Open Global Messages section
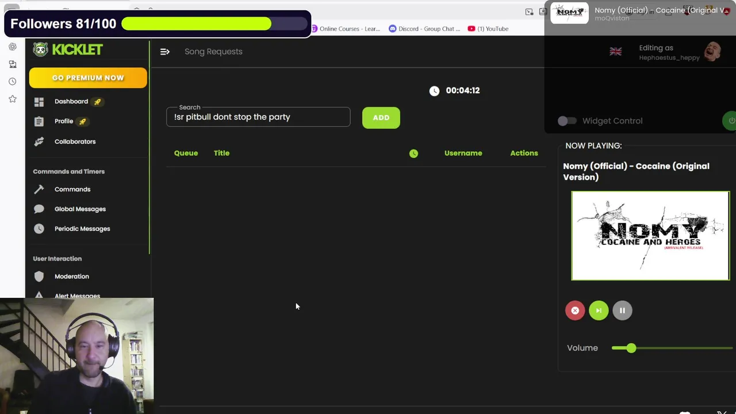Screen dimensions: 736x414 pos(80,209)
